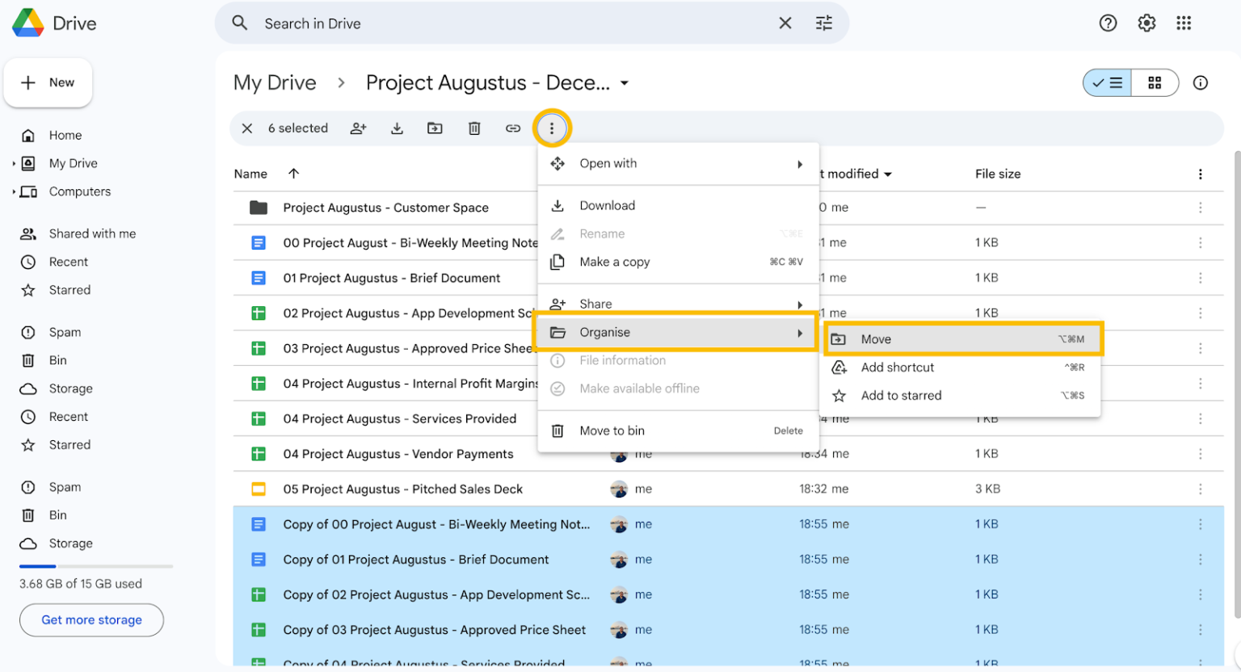This screenshot has height=672, width=1241.
Task: Copy a link using the link icon
Action: (513, 128)
